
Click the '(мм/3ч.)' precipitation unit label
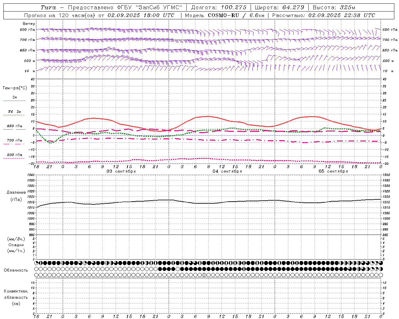(16, 239)
